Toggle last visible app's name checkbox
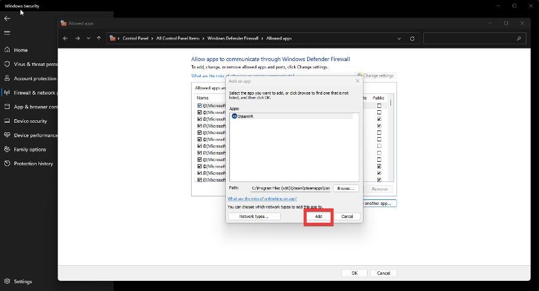 tap(199, 180)
